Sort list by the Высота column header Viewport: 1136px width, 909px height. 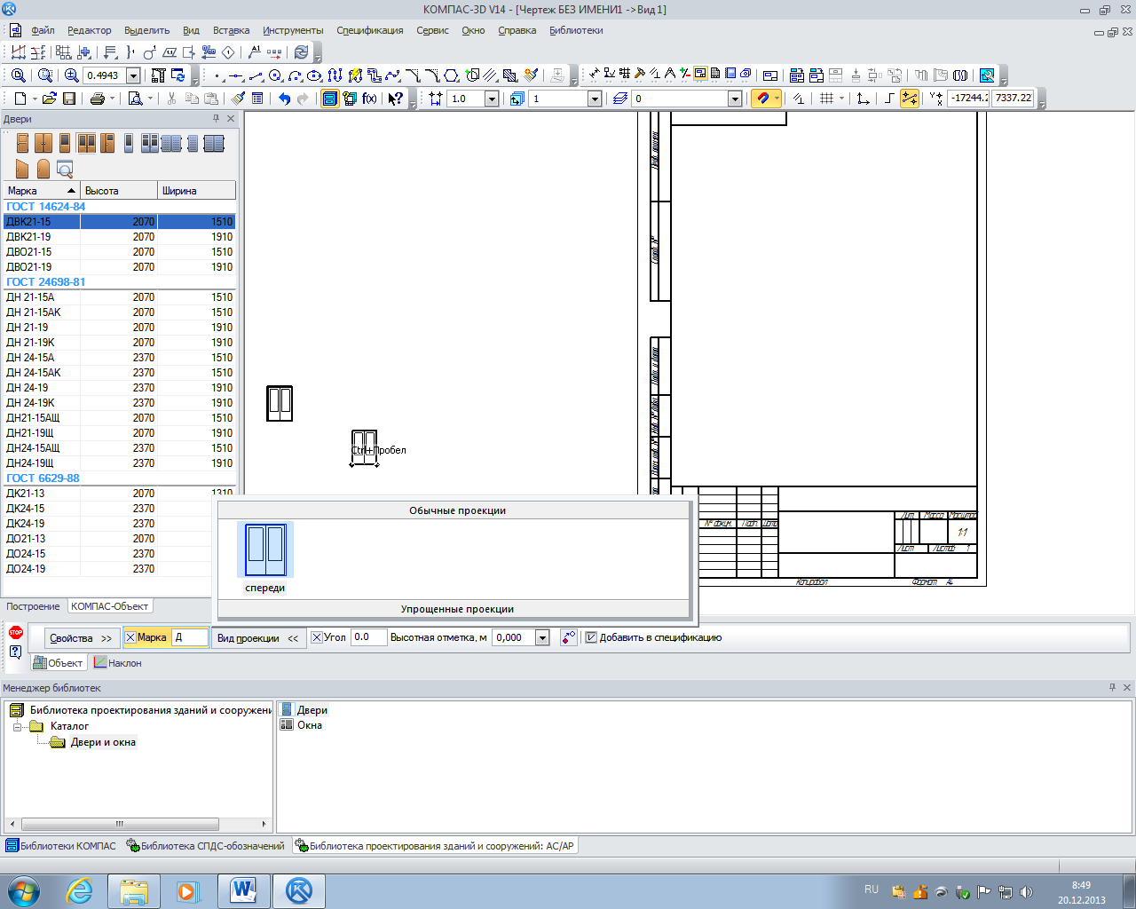118,191
